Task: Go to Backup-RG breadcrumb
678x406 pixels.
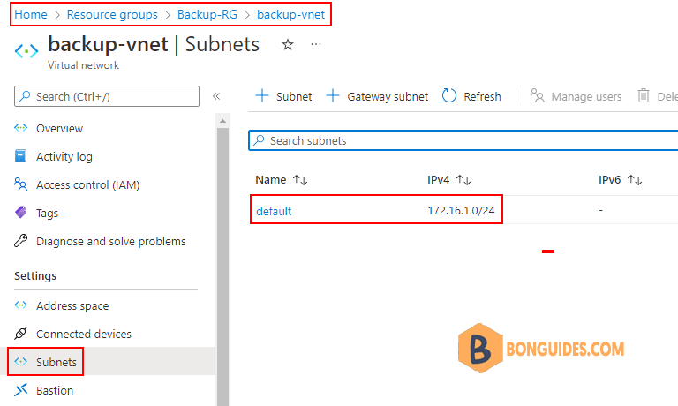Action: pos(207,14)
